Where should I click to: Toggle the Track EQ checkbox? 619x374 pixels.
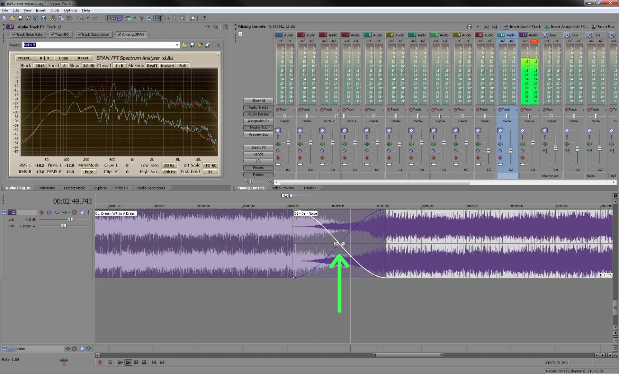[52, 35]
